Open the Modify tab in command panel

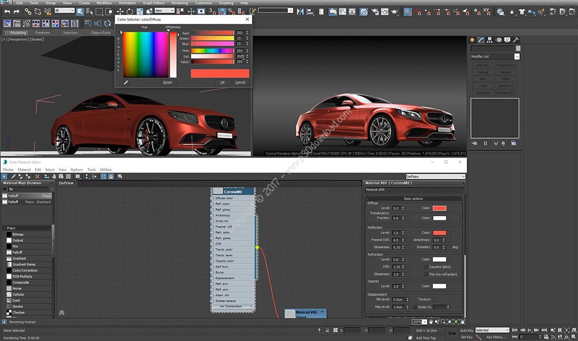[x=481, y=40]
